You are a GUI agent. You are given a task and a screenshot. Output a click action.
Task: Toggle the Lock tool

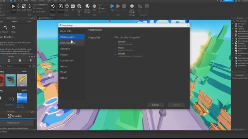point(102,8)
